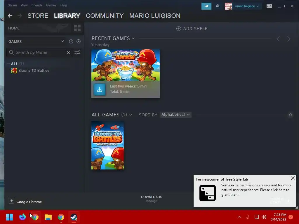Clear the search field with X
Image resolution: width=299 pixels, height=224 pixels.
(68, 52)
